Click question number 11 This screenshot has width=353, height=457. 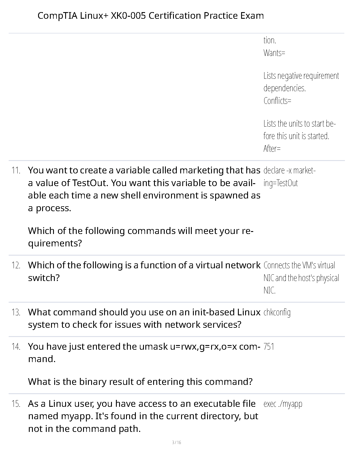[16, 171]
